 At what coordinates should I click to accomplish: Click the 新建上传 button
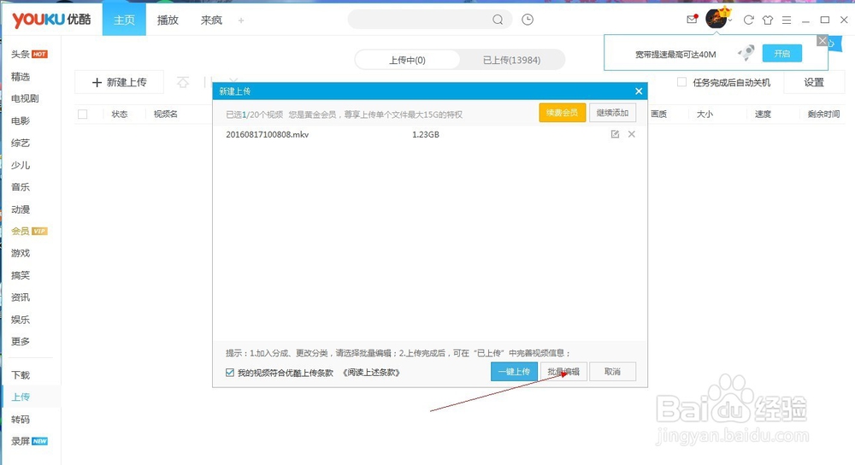(x=120, y=82)
